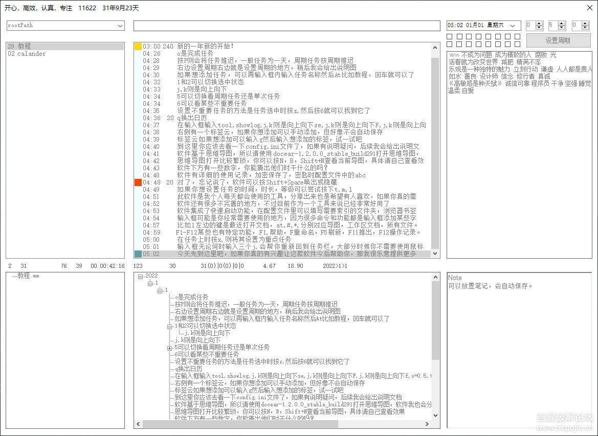This screenshot has height=436, width=598.
Task: Click the teal marker on the highlighted 05:02 row
Action: [x=138, y=254]
